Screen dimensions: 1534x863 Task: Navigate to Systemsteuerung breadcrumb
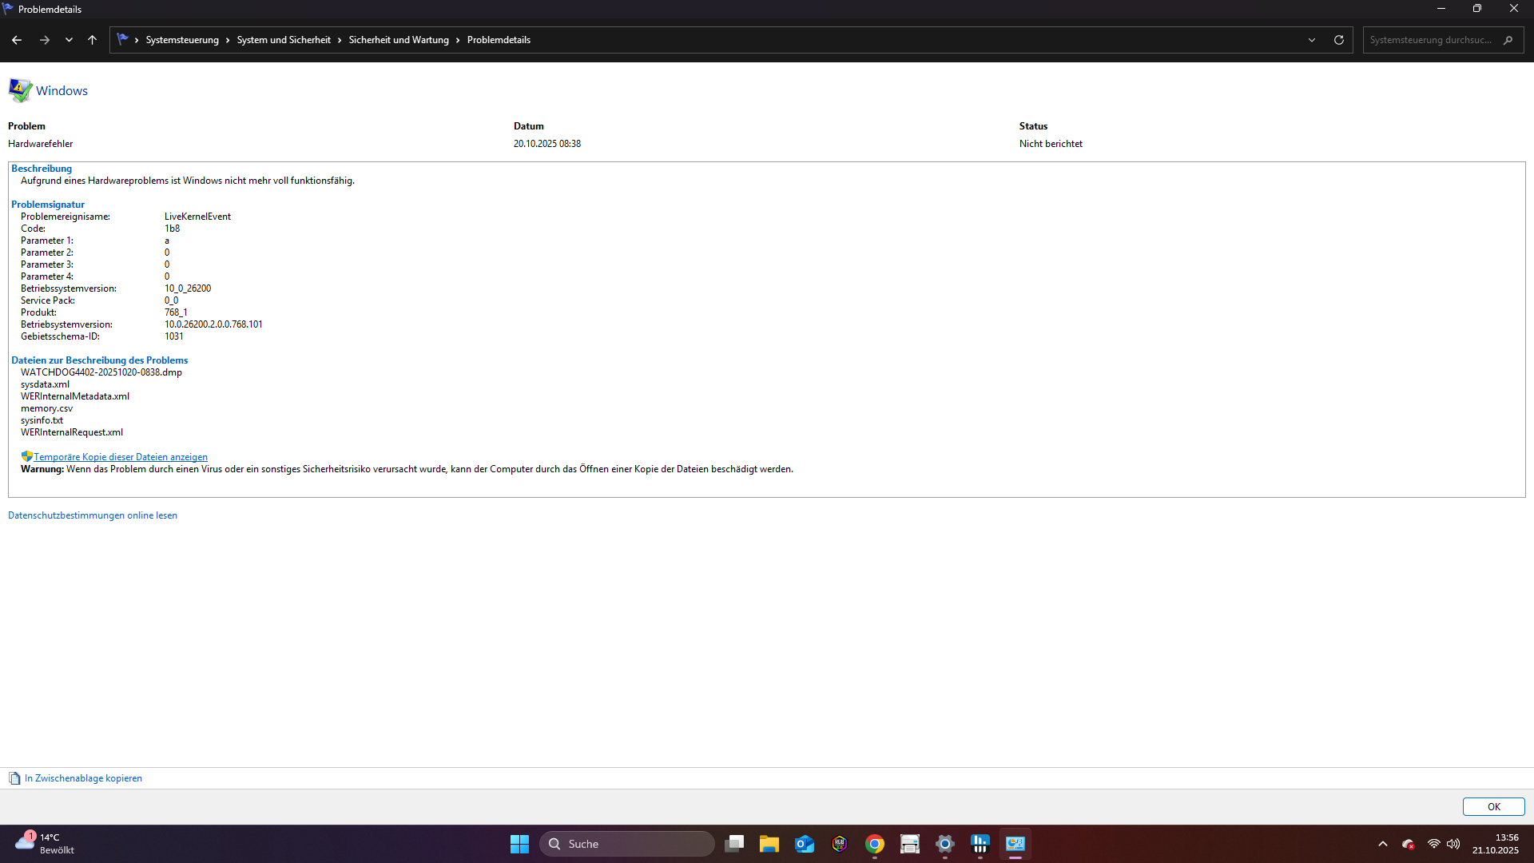pos(182,40)
